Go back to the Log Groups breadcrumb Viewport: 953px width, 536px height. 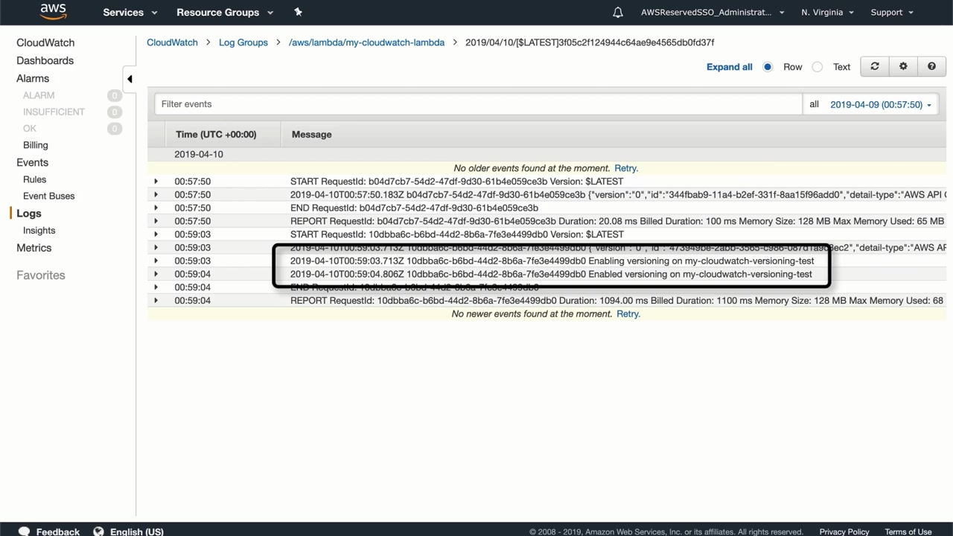(243, 42)
